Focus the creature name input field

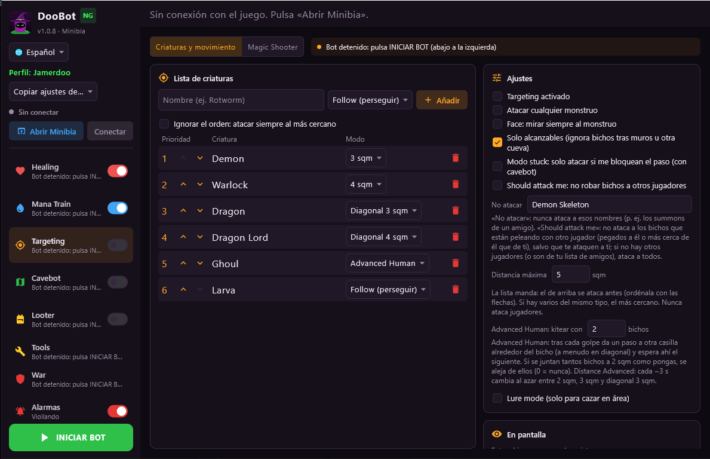point(241,100)
